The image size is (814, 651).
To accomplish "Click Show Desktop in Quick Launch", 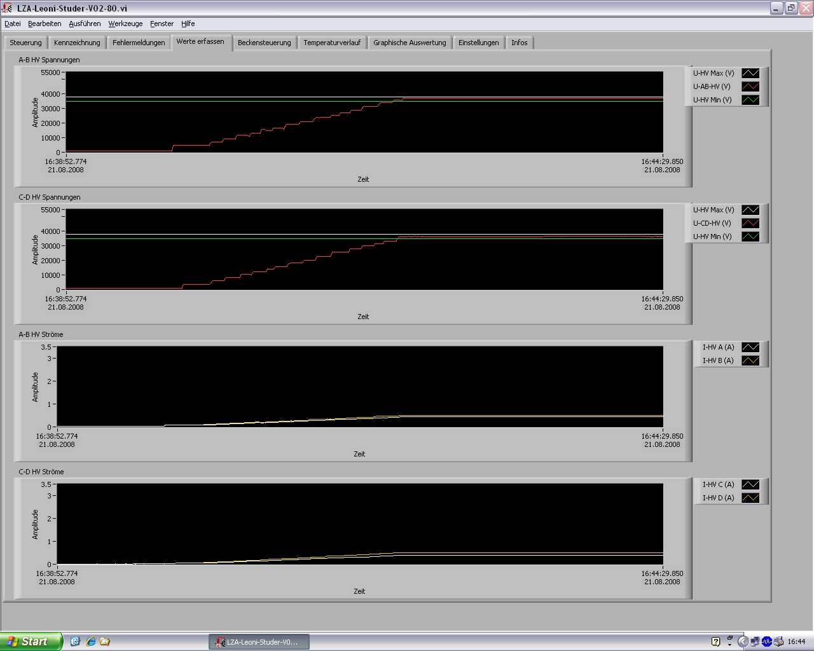I will click(x=75, y=641).
